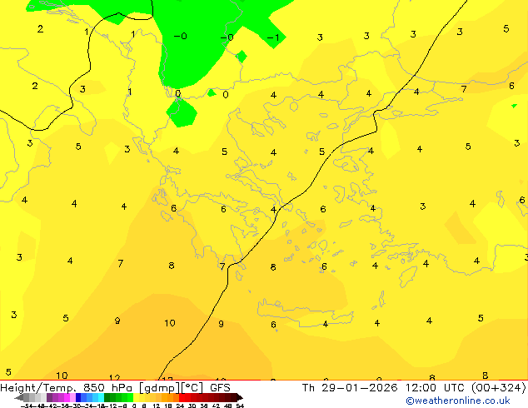The image size is (528, 408).
Task: Click the gray left arrow end of legend
Action: pyautogui.click(x=18, y=397)
